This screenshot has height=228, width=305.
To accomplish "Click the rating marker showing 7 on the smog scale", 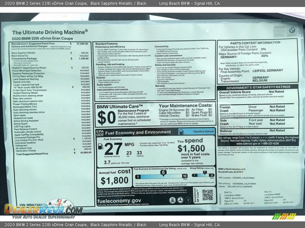I will [205, 172].
